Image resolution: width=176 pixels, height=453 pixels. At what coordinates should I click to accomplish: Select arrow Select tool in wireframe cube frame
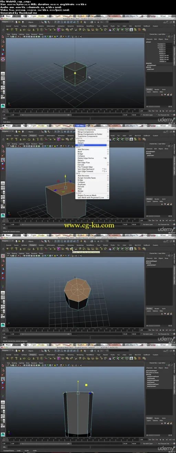tap(3, 36)
